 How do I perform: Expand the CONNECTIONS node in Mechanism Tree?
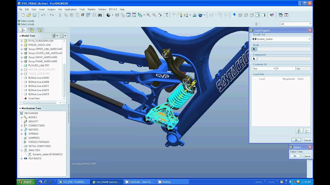22,126
